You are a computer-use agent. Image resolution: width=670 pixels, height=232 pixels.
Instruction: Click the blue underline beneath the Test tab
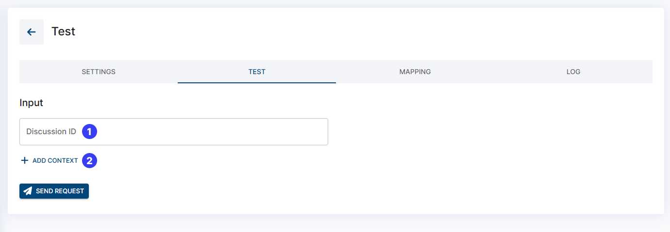click(257, 82)
